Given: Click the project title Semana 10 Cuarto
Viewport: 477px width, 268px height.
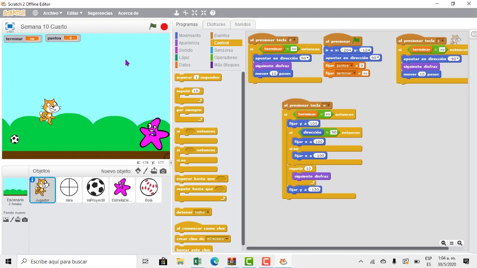Looking at the screenshot, I should 44,27.
